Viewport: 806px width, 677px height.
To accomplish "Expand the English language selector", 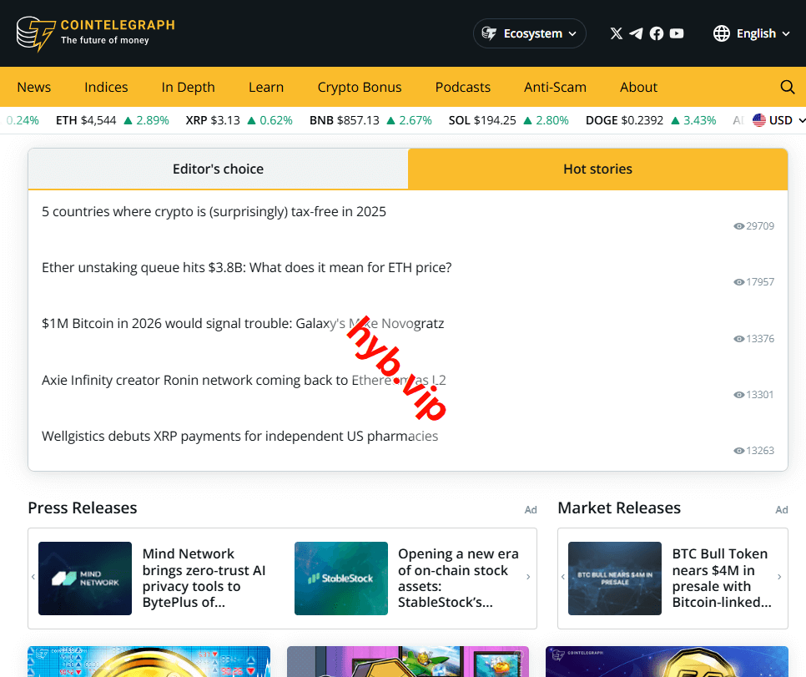I will pos(755,33).
